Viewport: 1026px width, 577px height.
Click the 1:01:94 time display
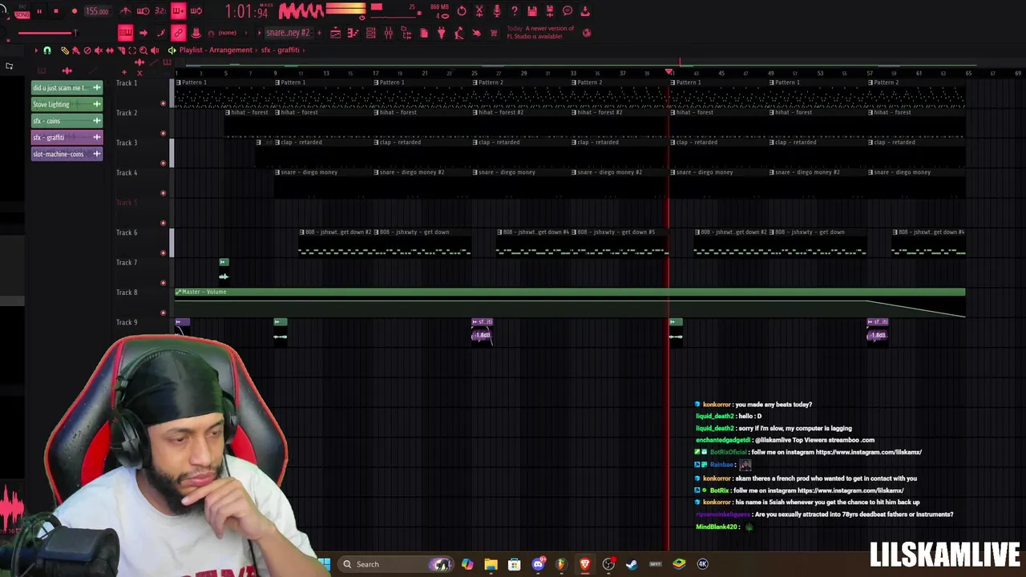[x=246, y=11]
